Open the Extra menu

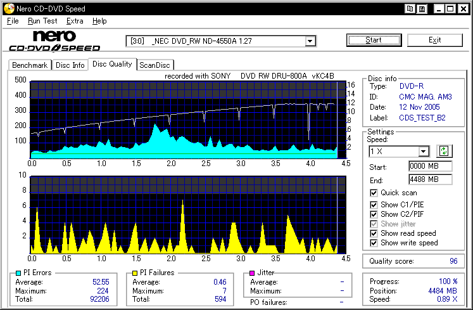click(x=75, y=21)
